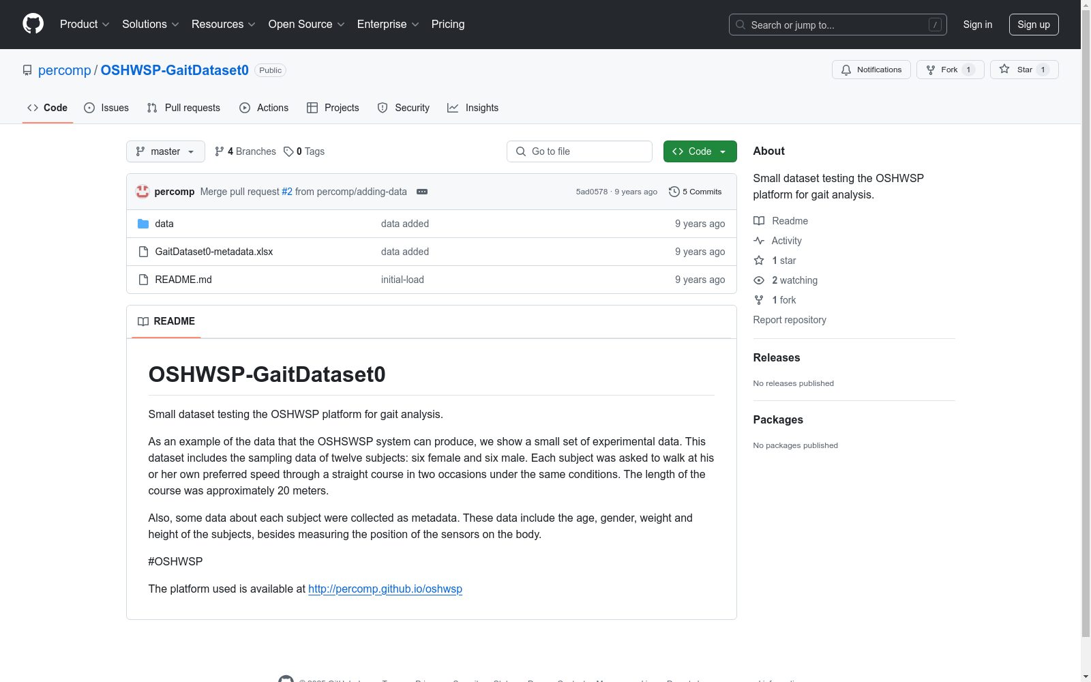1091x682 pixels.
Task: Switch to the Insights tab
Action: [473, 108]
